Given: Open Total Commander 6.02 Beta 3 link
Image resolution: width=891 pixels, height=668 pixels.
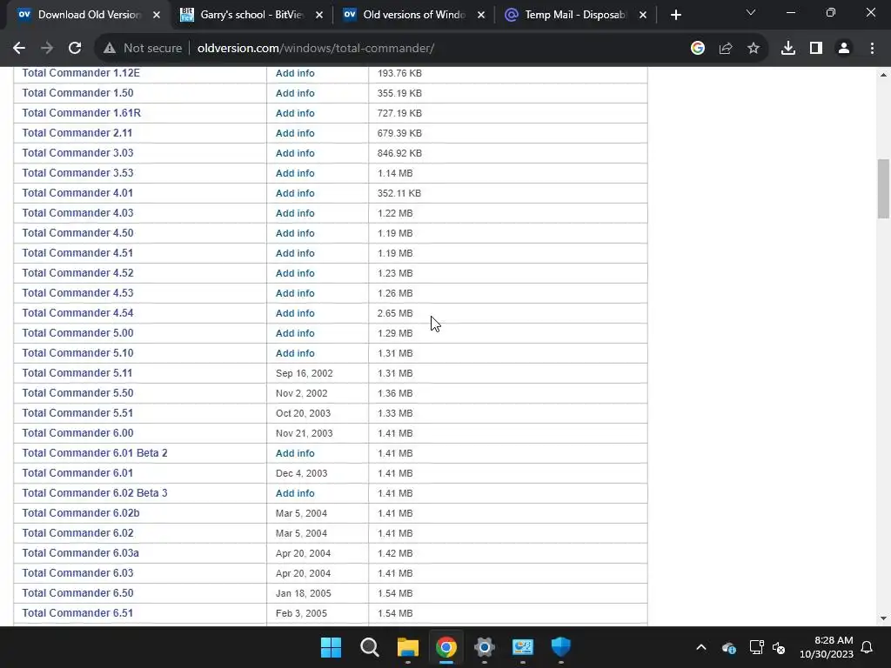Looking at the screenshot, I should 95,493.
